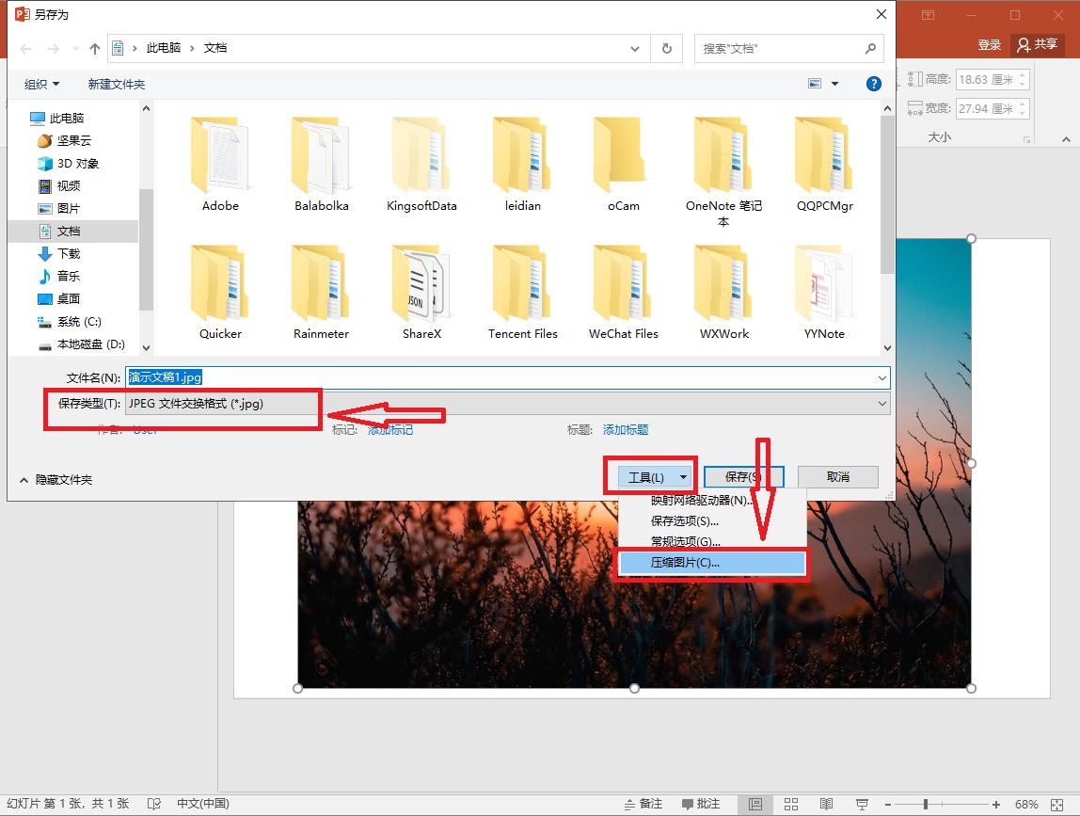Click the 添加标记 add tags link
The width and height of the screenshot is (1080, 816).
pos(389,430)
